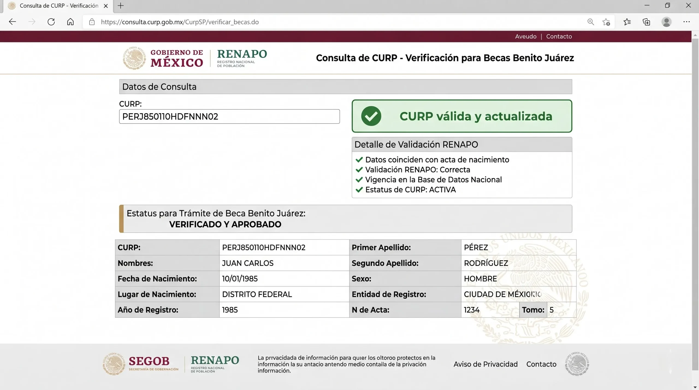Open the Aveudo link in top bar
The image size is (699, 390).
(x=526, y=36)
